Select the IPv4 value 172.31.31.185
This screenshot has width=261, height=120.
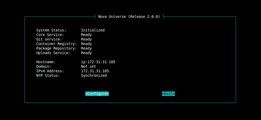coord(95,71)
